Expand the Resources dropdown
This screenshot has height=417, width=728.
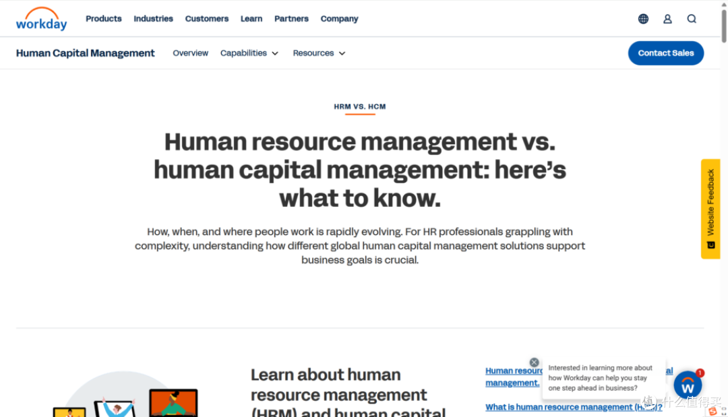coord(319,53)
